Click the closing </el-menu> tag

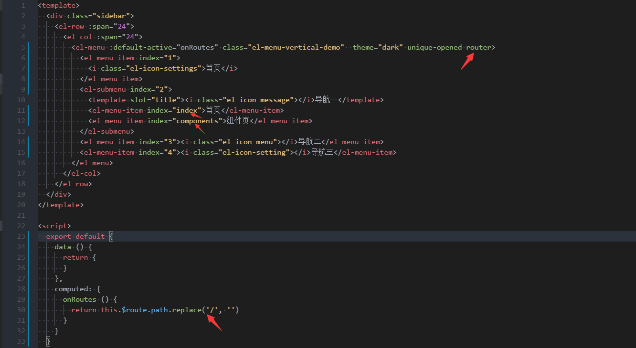click(x=92, y=163)
